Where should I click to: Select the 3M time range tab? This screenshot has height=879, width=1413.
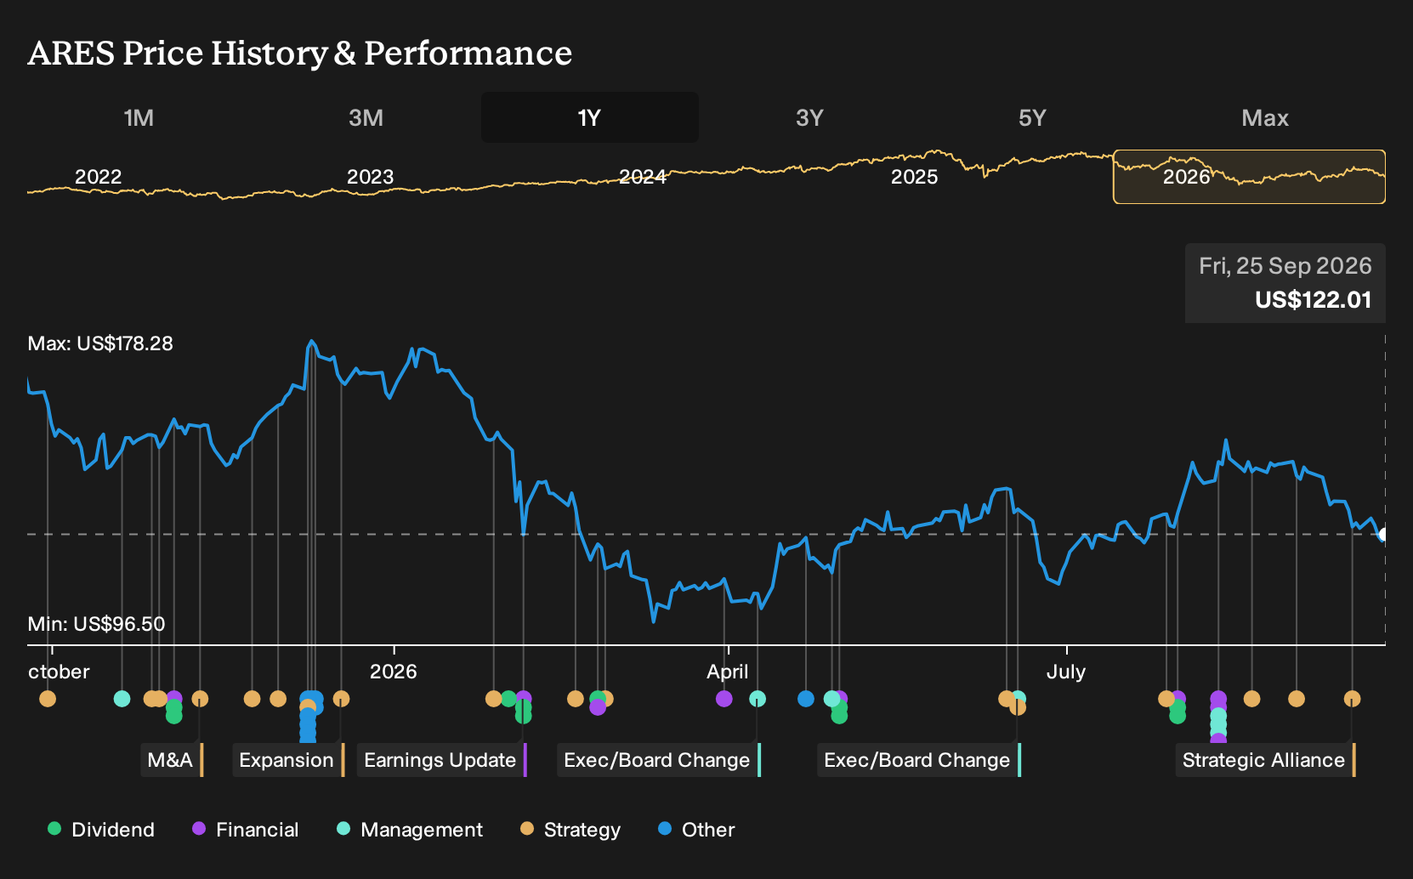point(366,117)
